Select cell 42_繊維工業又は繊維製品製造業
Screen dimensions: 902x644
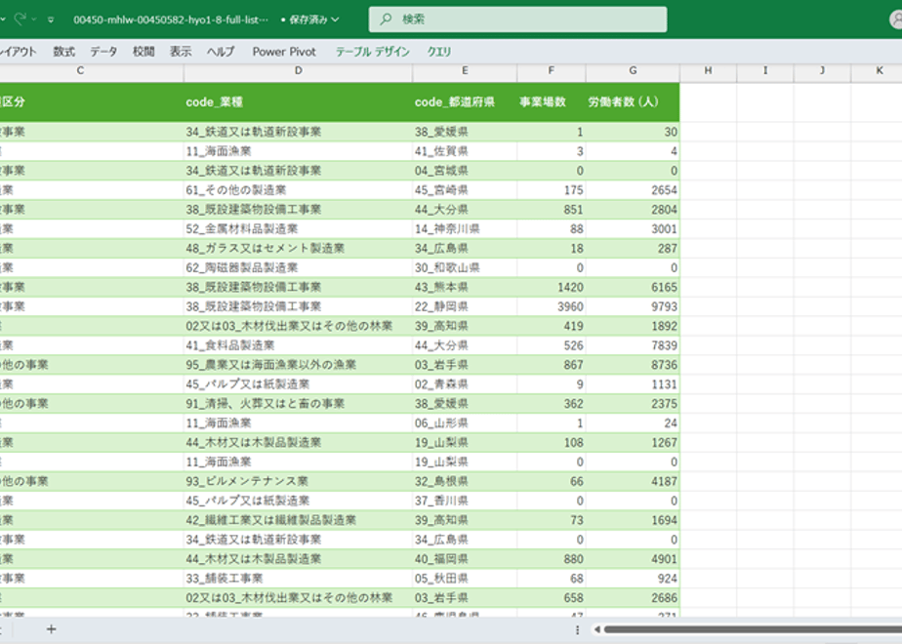click(298, 520)
